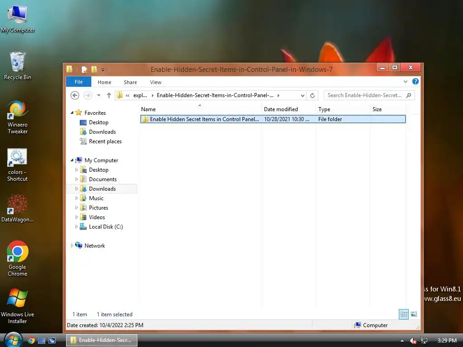Screen dimensions: 463x347
Task: Click the muted volume tray icon
Action: point(413,341)
